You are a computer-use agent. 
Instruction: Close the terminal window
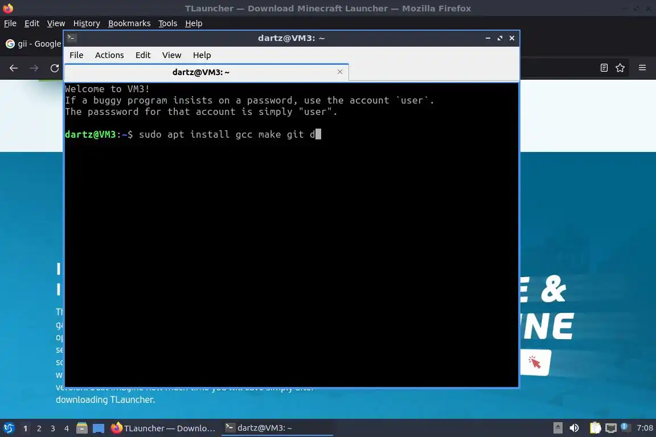click(512, 38)
